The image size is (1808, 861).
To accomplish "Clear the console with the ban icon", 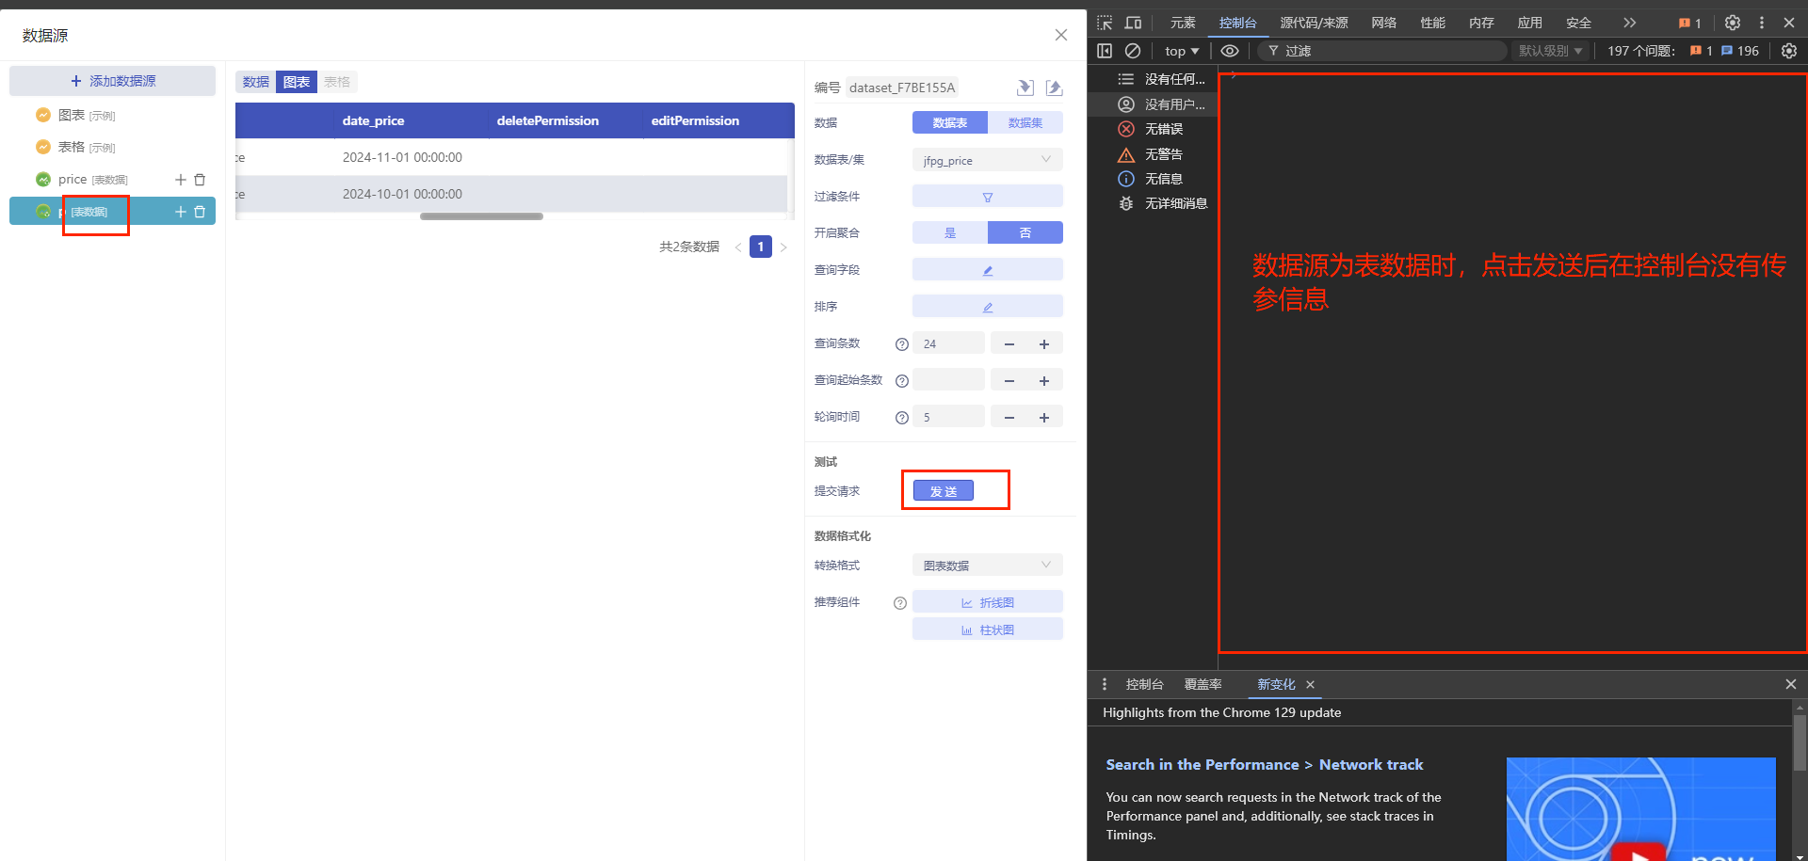I will pyautogui.click(x=1133, y=51).
